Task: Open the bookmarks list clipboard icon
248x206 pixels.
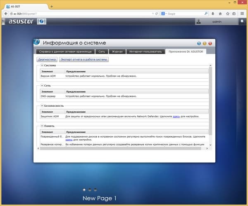Action: tap(234, 14)
